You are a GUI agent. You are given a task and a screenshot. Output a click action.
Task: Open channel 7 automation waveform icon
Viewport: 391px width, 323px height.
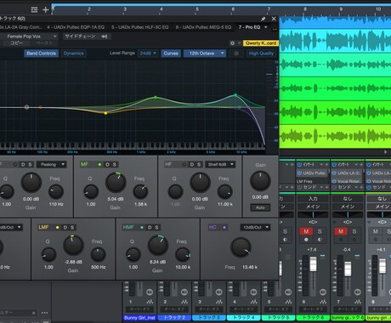pyautogui.click(x=358, y=302)
